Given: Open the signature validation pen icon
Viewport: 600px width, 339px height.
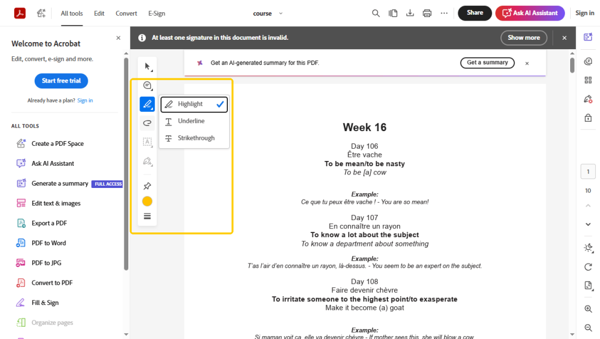Looking at the screenshot, I should coord(588,100).
